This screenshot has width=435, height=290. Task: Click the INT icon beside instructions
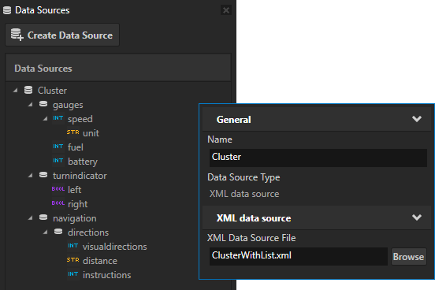coord(73,274)
